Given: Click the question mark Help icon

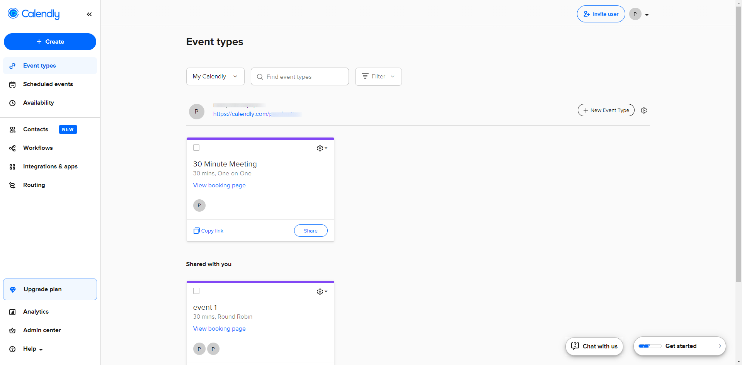Looking at the screenshot, I should [12, 349].
